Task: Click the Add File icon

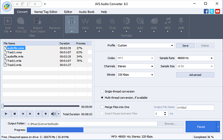Action: (x=8, y=21)
